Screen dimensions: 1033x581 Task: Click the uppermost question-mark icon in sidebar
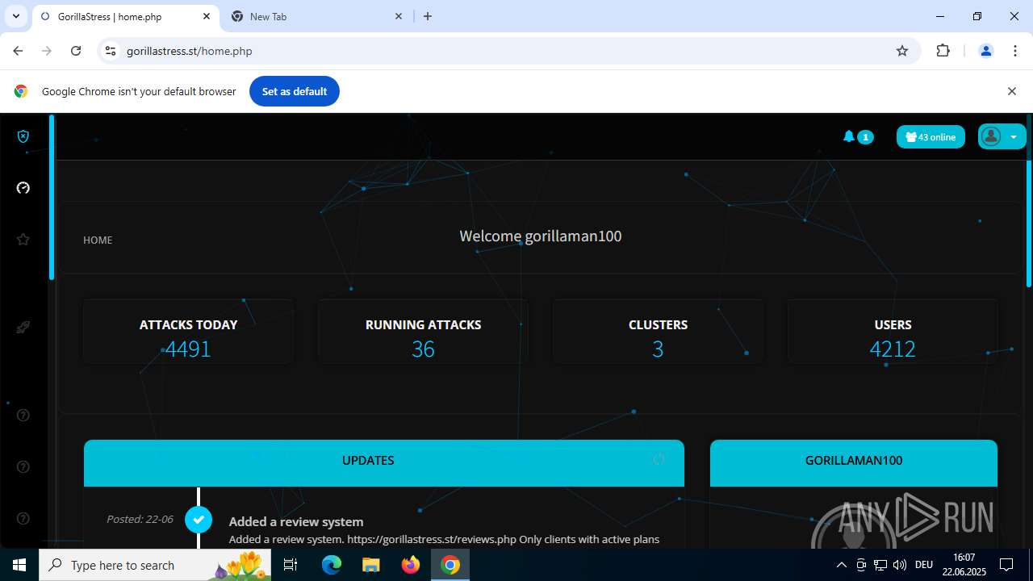pos(23,416)
